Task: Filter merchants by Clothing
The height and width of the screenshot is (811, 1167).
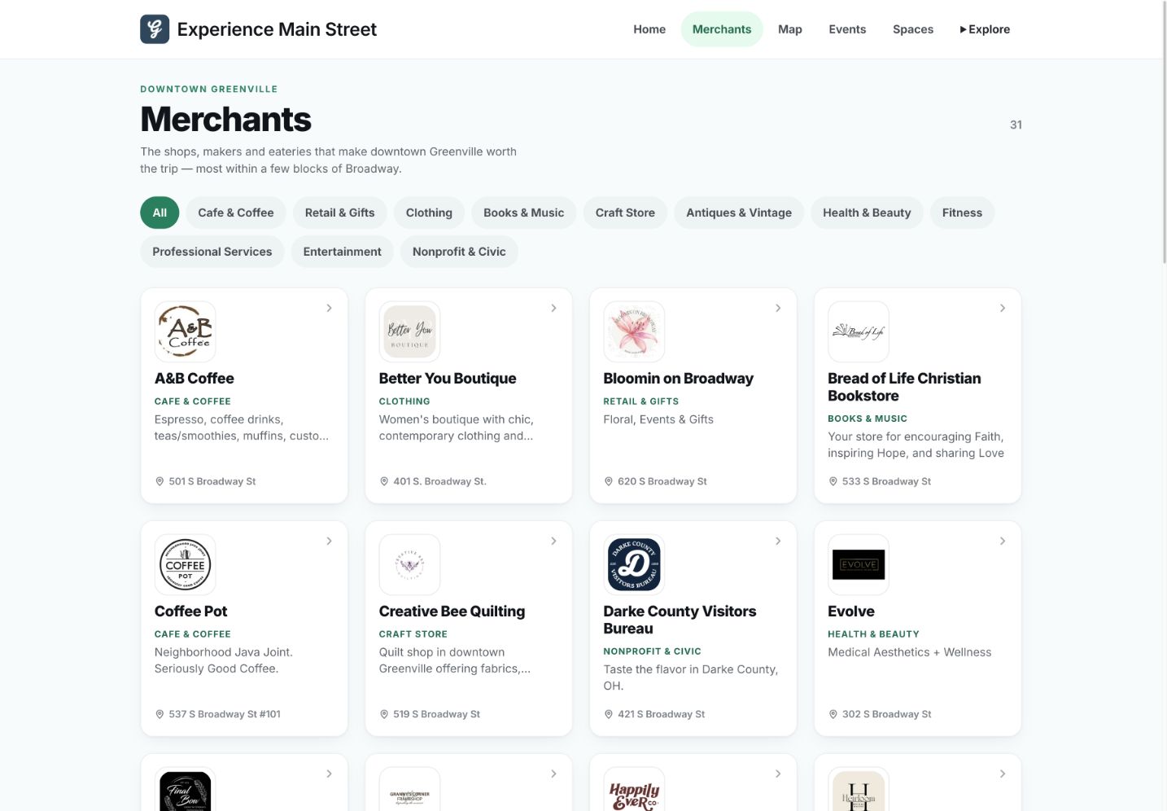Action: click(429, 213)
